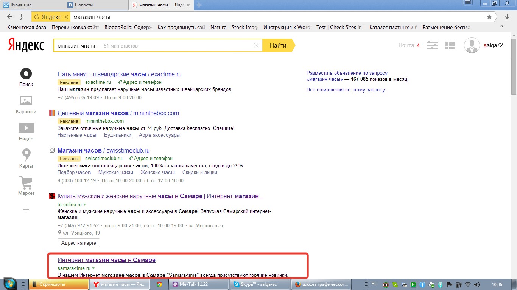Open the 'Женские часы' sitelink

tap(158, 173)
